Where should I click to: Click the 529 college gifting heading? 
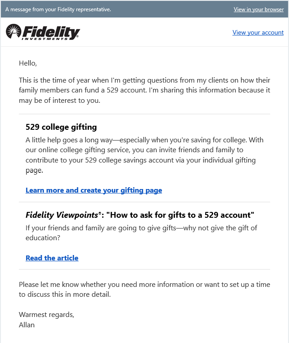[x=61, y=127]
